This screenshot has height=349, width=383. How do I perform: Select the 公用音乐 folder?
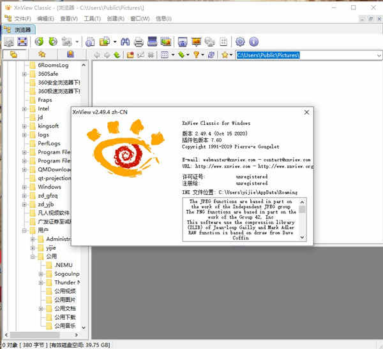pyautogui.click(x=65, y=326)
